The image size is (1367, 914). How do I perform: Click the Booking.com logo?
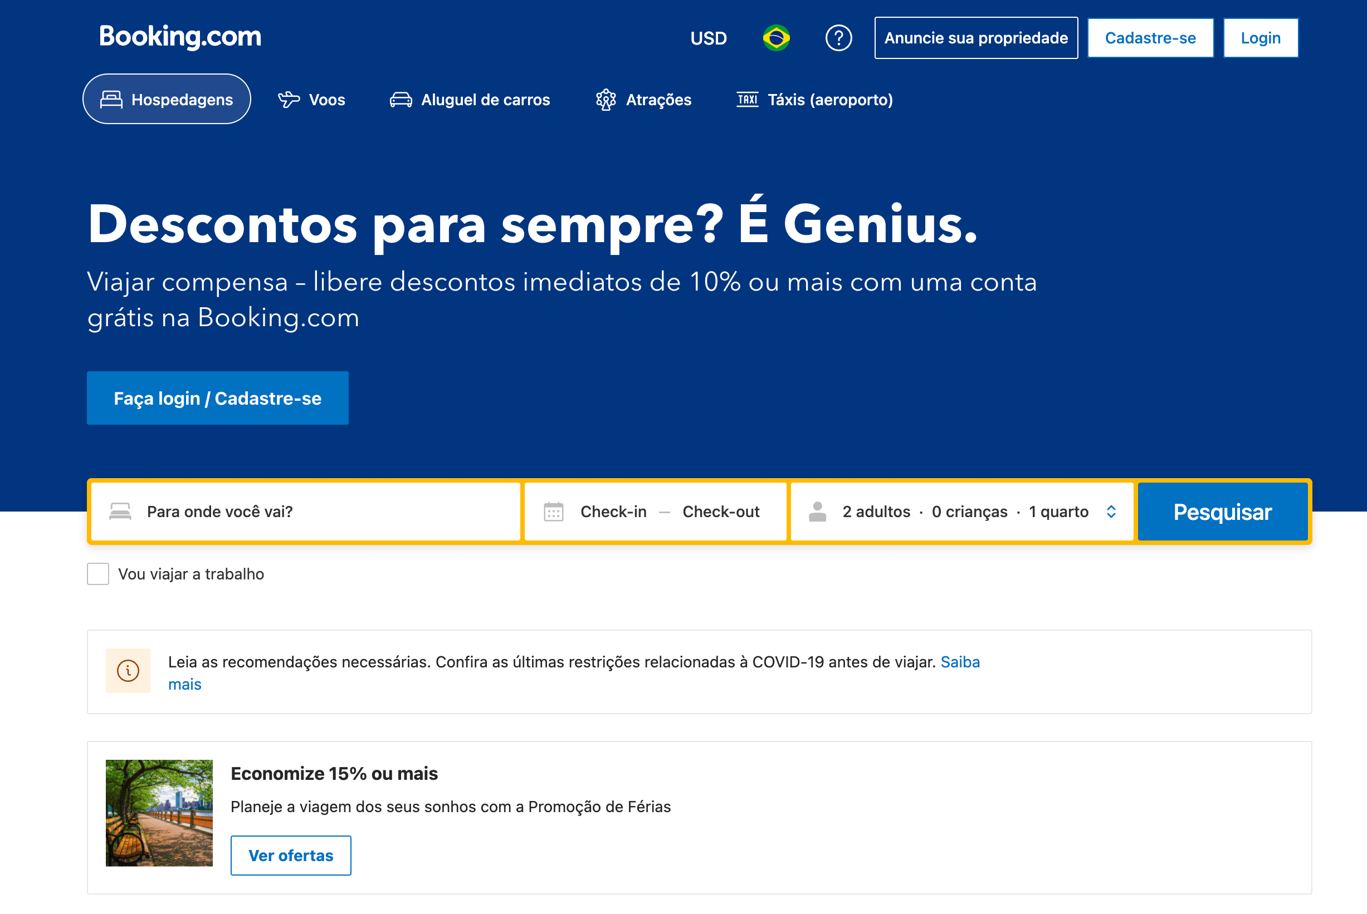(180, 37)
